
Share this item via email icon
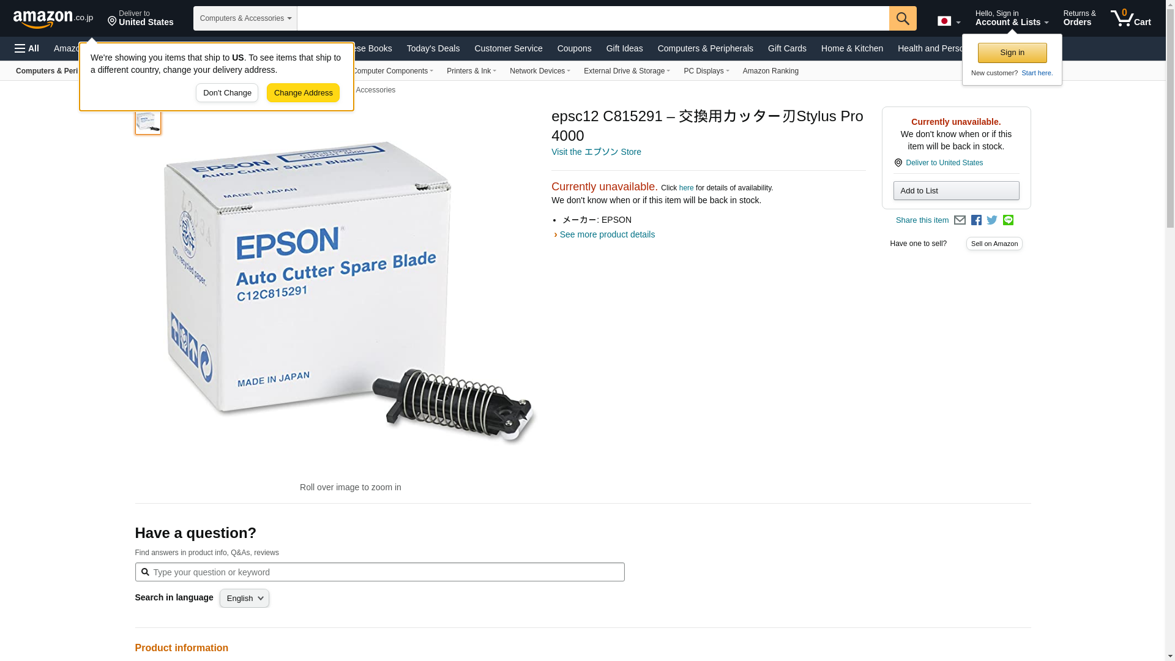click(960, 220)
